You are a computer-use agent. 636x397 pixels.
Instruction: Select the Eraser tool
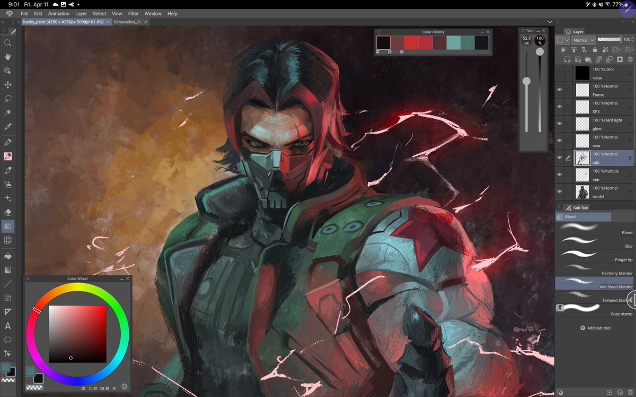point(8,212)
